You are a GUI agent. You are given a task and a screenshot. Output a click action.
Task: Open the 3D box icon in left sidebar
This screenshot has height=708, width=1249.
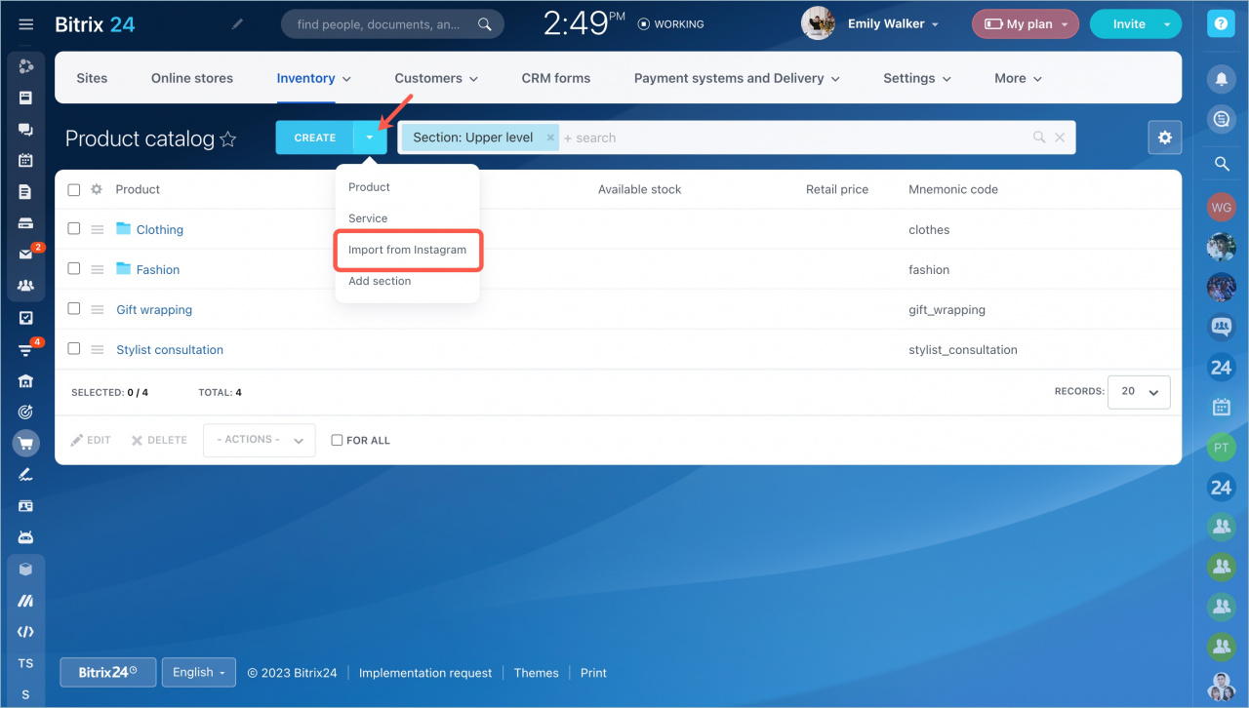(x=26, y=570)
